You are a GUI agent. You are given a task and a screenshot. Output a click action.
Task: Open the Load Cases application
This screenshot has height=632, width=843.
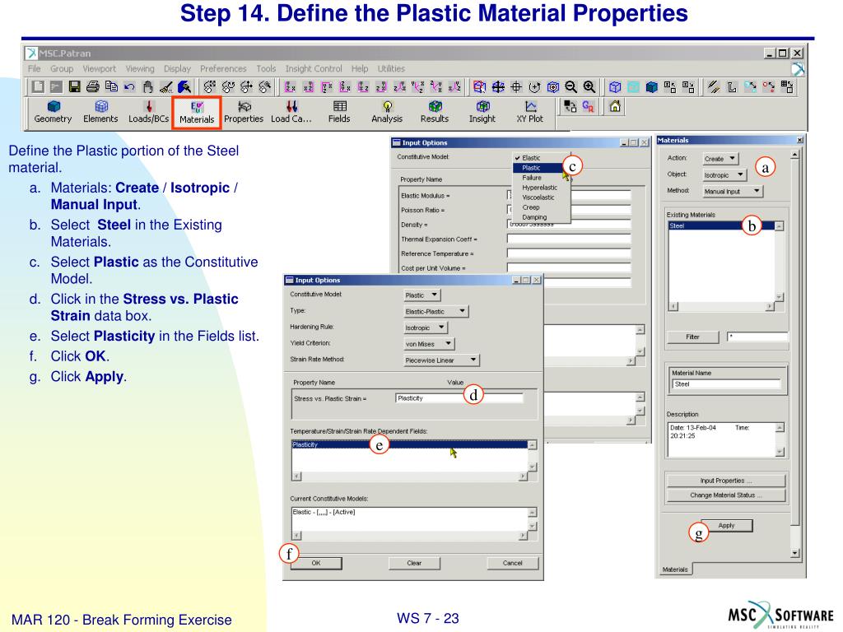291,112
